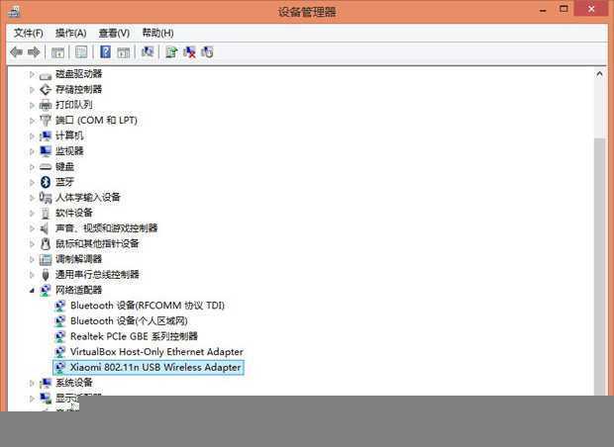Select Realtek PCIe GBE 系列控制器 label
The width and height of the screenshot is (614, 447).
pyautogui.click(x=134, y=336)
